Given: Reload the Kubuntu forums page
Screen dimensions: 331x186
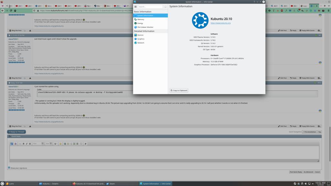Looking at the screenshot, I should pos(11,10).
